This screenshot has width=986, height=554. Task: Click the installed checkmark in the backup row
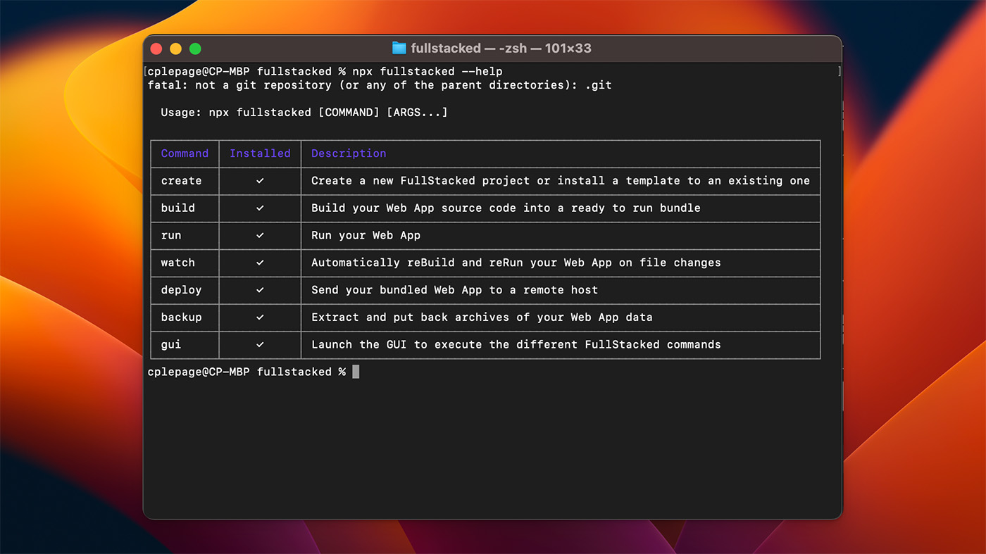click(260, 317)
